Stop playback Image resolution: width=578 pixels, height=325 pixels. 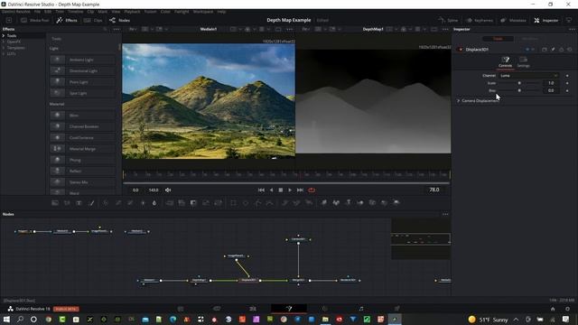click(x=281, y=190)
